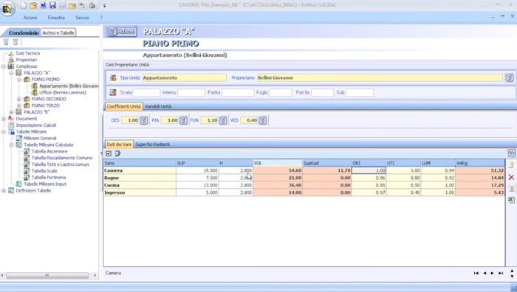
Task: Expand the Definizioni Tabelle node
Action: pyautogui.click(x=4, y=190)
